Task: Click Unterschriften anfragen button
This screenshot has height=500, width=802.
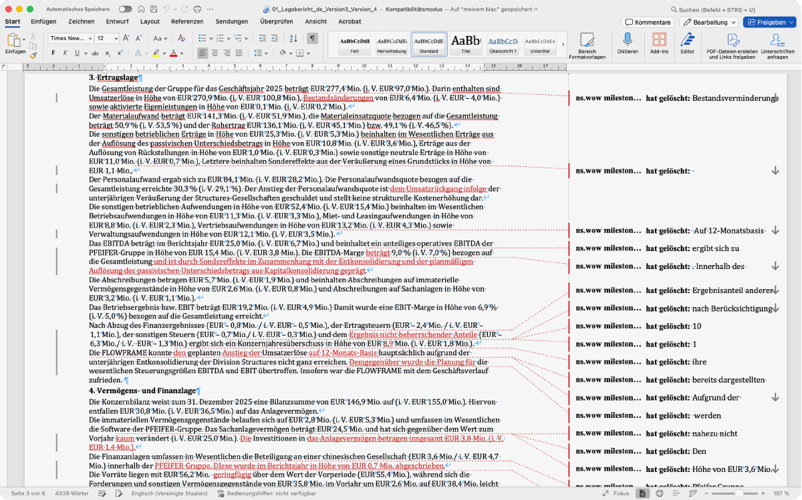Action: [777, 45]
